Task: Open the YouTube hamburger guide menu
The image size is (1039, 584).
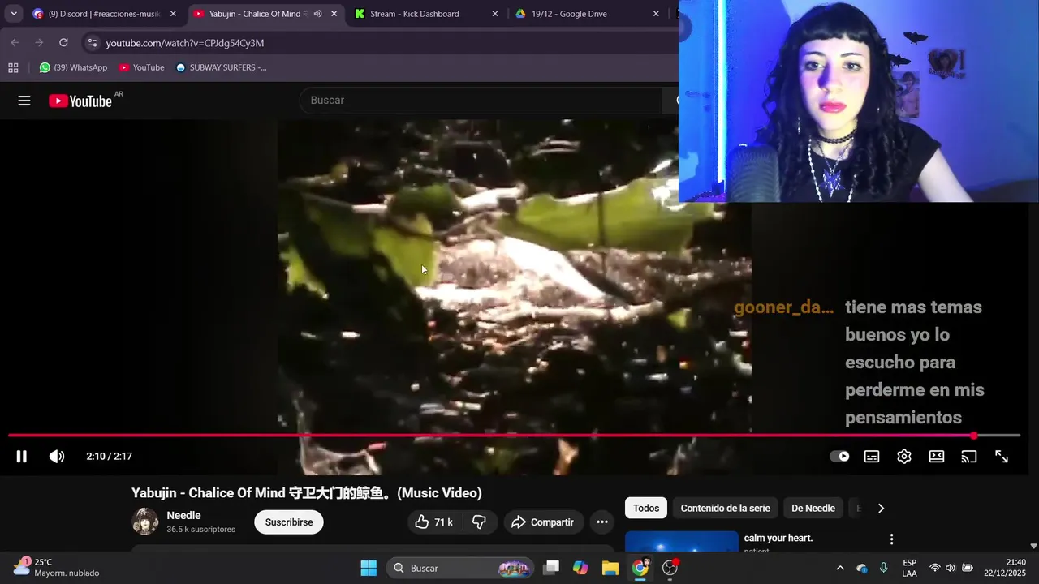Action: coord(24,101)
